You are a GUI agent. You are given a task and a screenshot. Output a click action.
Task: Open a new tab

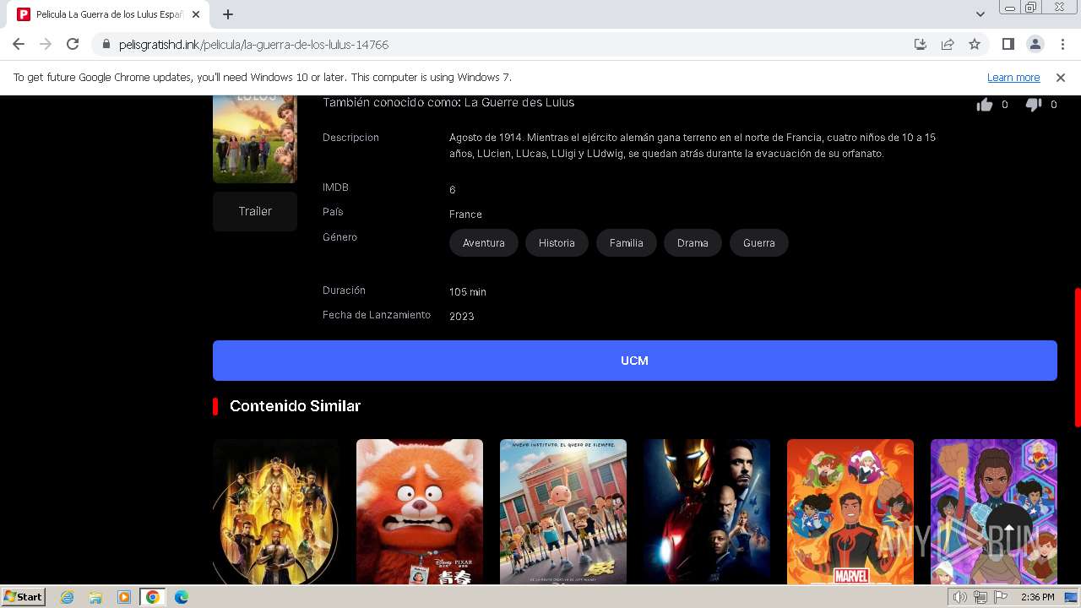pyautogui.click(x=228, y=14)
